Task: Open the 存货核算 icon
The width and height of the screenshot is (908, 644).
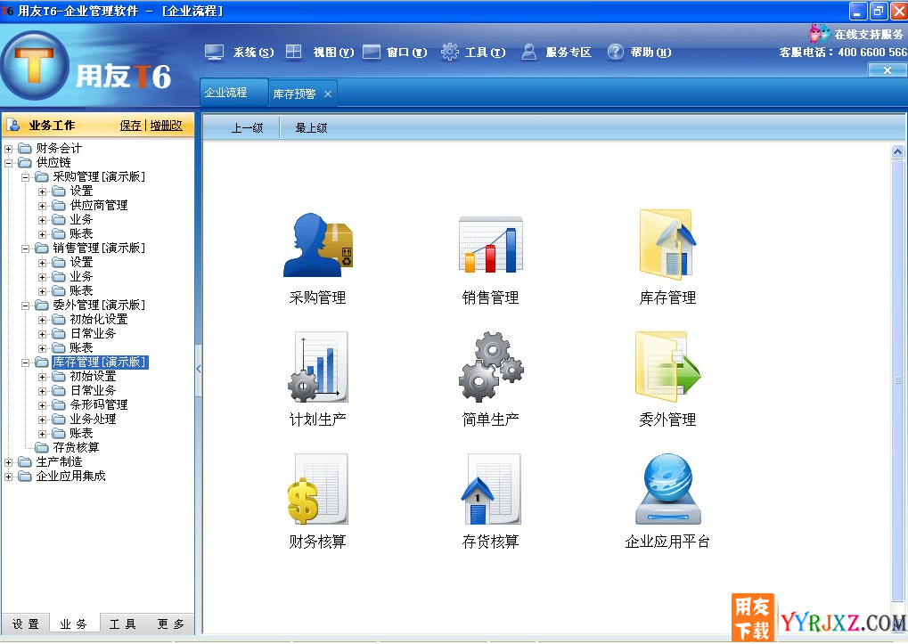Action: [490, 489]
